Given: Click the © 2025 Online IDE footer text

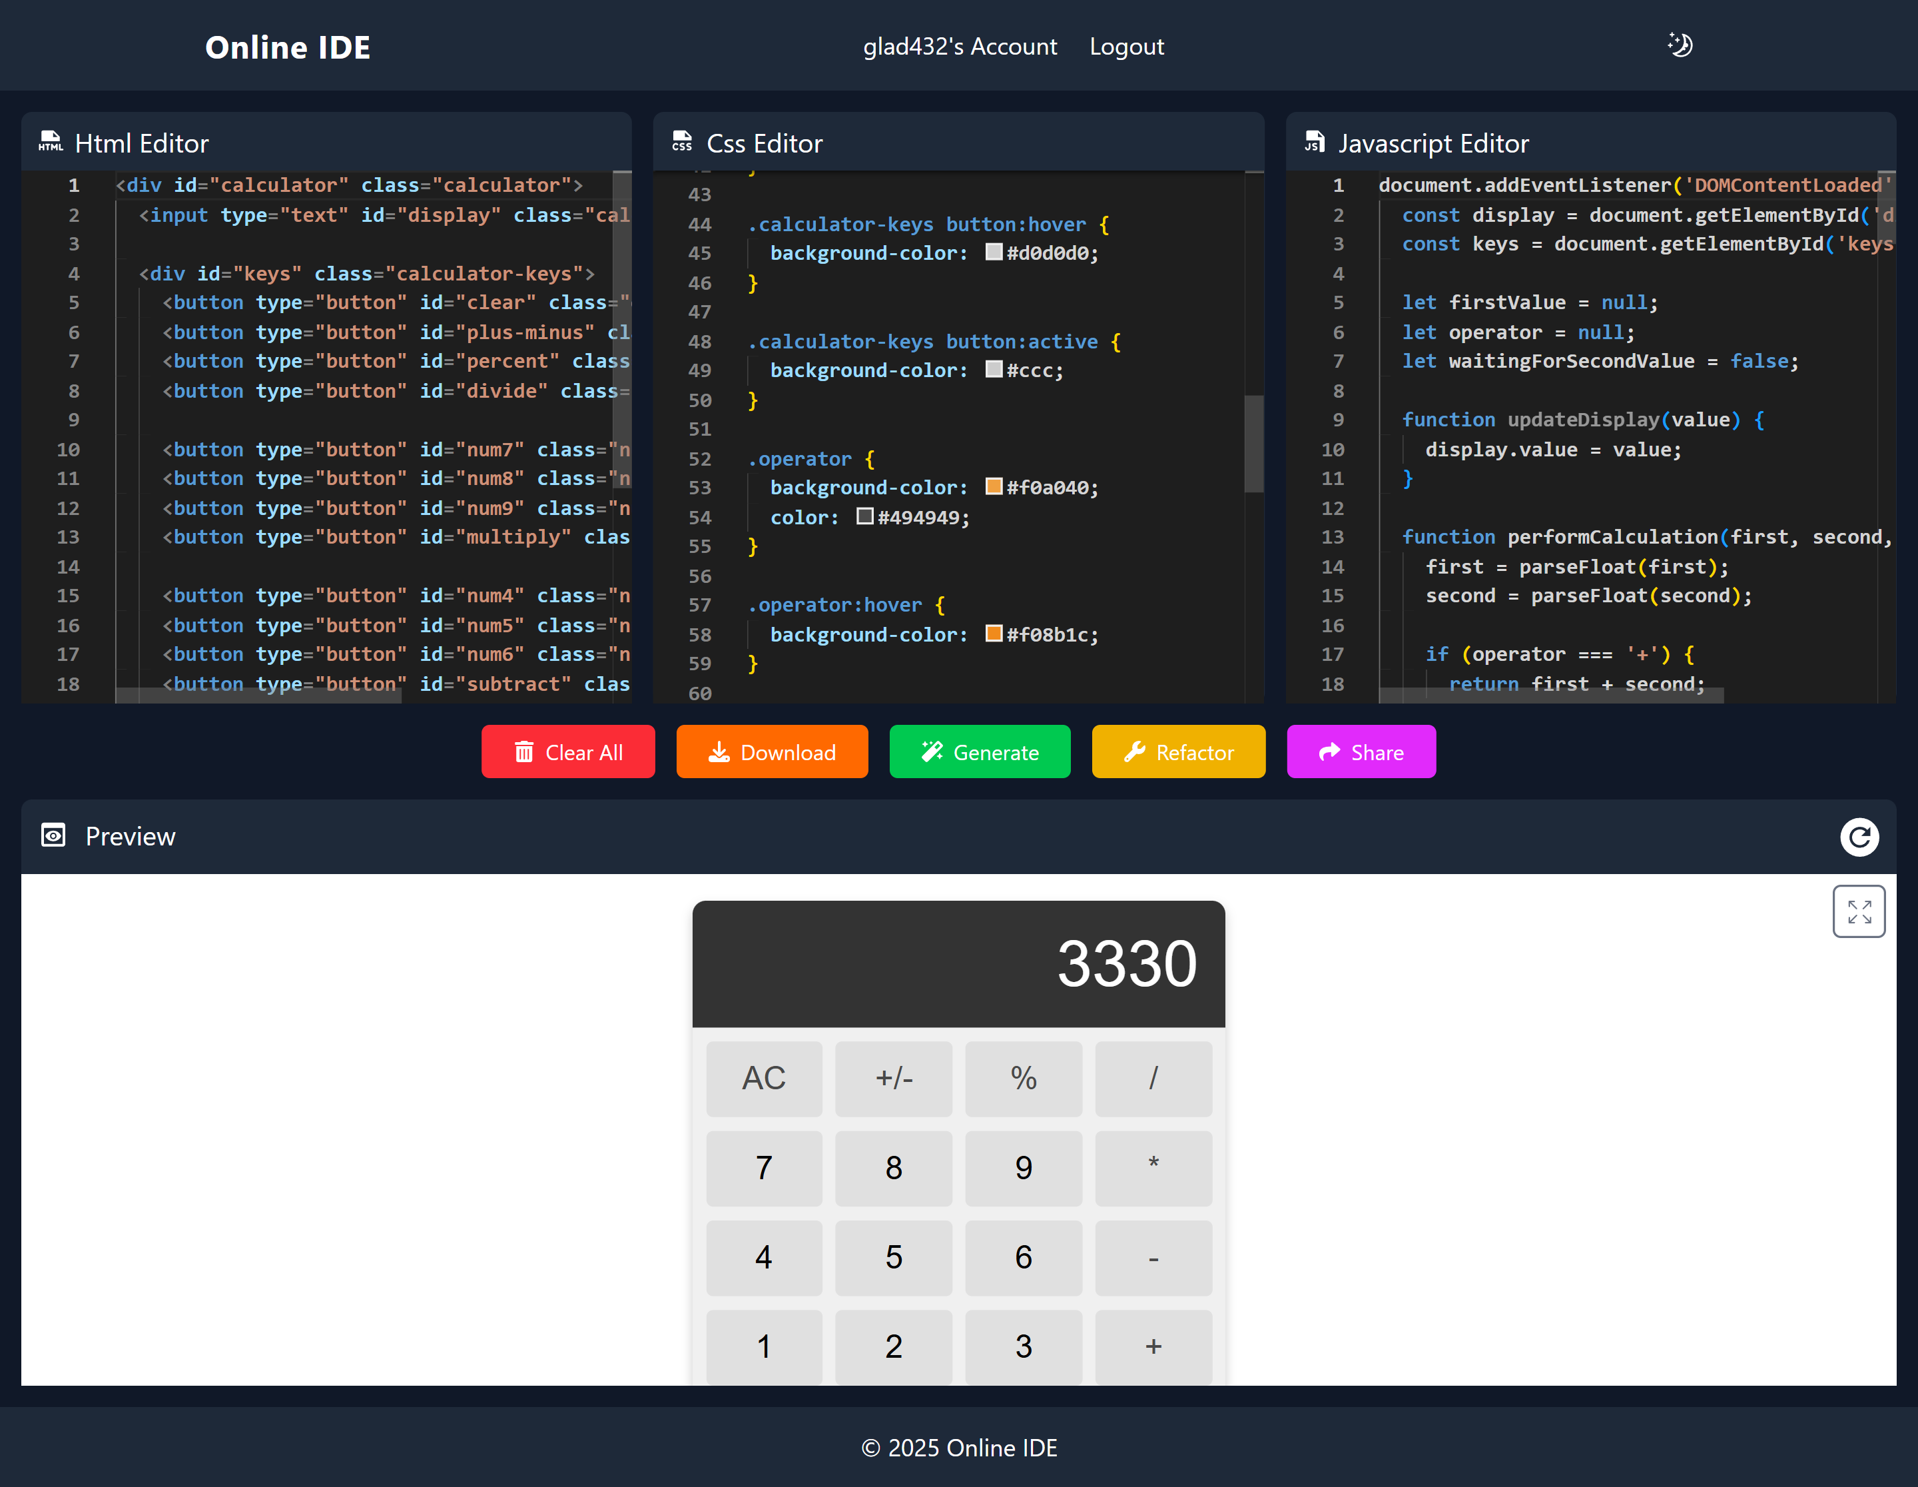Looking at the screenshot, I should pyautogui.click(x=959, y=1448).
